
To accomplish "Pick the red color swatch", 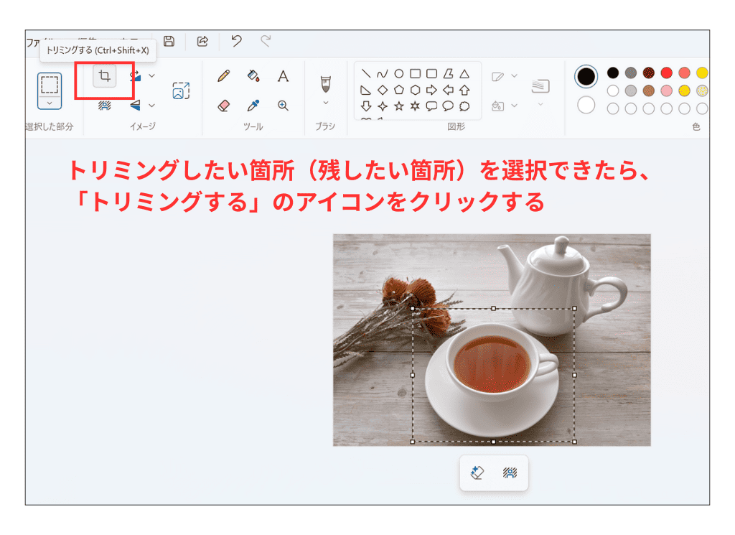I will [x=667, y=74].
